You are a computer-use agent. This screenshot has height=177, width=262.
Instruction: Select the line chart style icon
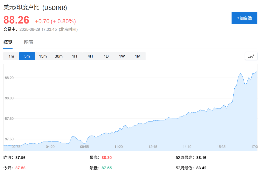251,56
